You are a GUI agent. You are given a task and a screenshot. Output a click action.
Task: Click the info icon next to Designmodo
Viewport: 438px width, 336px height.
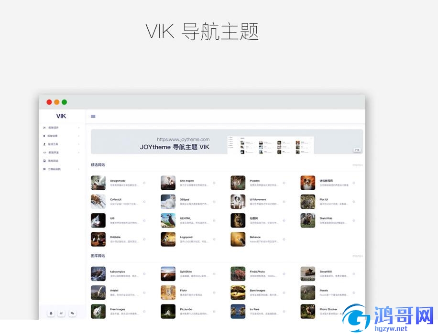pyautogui.click(x=144, y=183)
